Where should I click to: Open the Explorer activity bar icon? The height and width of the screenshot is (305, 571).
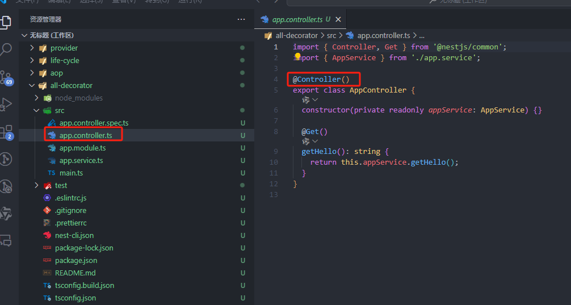tap(6, 23)
